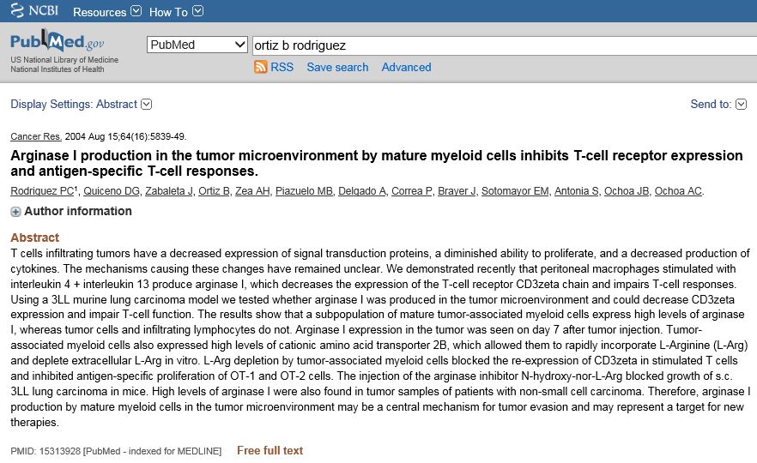Open Display Settings dropdown arrow
Screen dimensions: 757x463
click(146, 105)
